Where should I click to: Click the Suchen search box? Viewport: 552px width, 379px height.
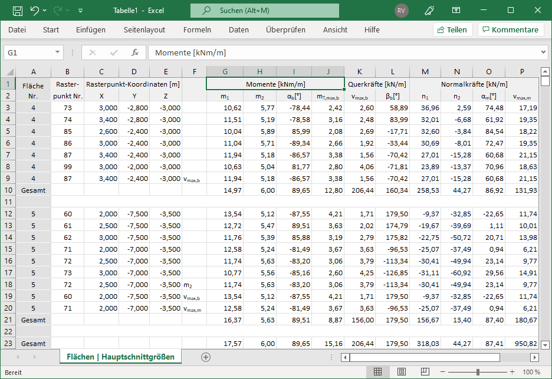(264, 11)
